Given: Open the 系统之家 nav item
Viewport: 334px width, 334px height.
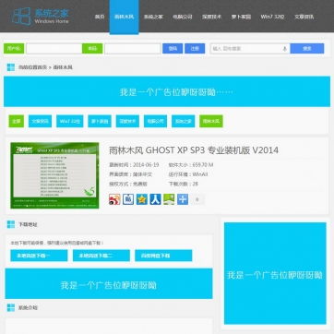Looking at the screenshot, I should coord(153,17).
